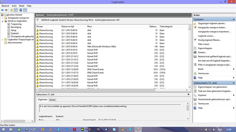Select the Beveiliging log in tree
The width and height of the screenshot is (236, 132).
click(16, 27)
